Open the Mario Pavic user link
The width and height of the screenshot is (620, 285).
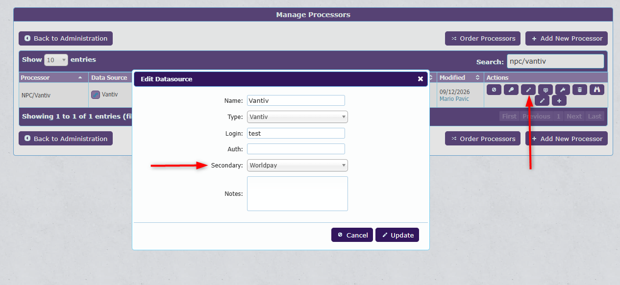454,99
